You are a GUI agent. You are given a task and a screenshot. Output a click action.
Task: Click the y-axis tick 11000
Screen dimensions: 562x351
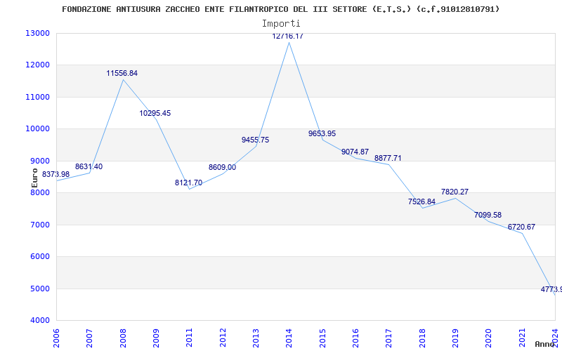coord(37,97)
